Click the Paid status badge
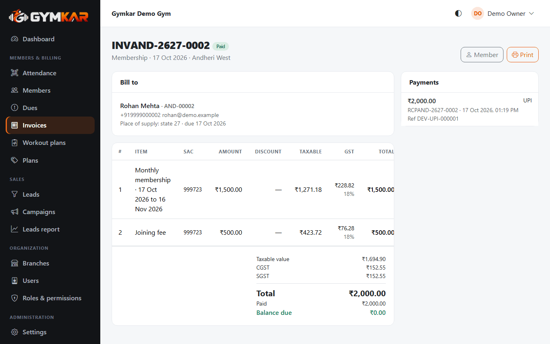 pos(220,47)
